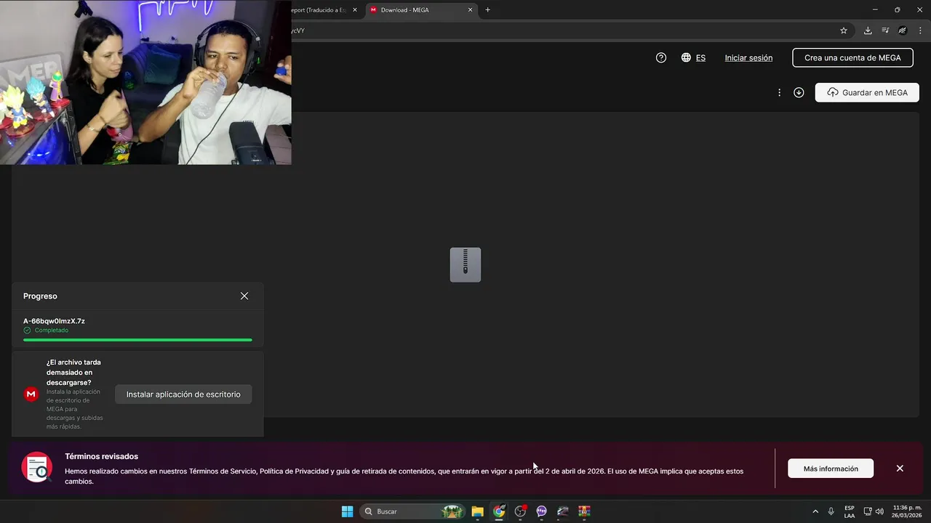Click Guardar en MEGA button
This screenshot has height=523, width=931.
click(867, 93)
